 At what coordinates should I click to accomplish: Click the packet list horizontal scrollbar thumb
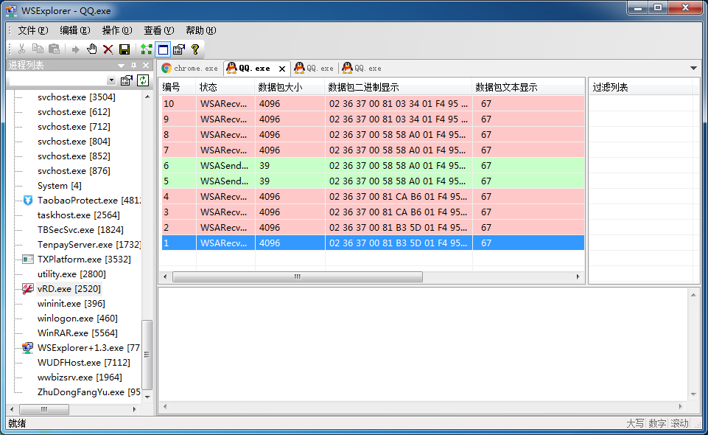(297, 276)
